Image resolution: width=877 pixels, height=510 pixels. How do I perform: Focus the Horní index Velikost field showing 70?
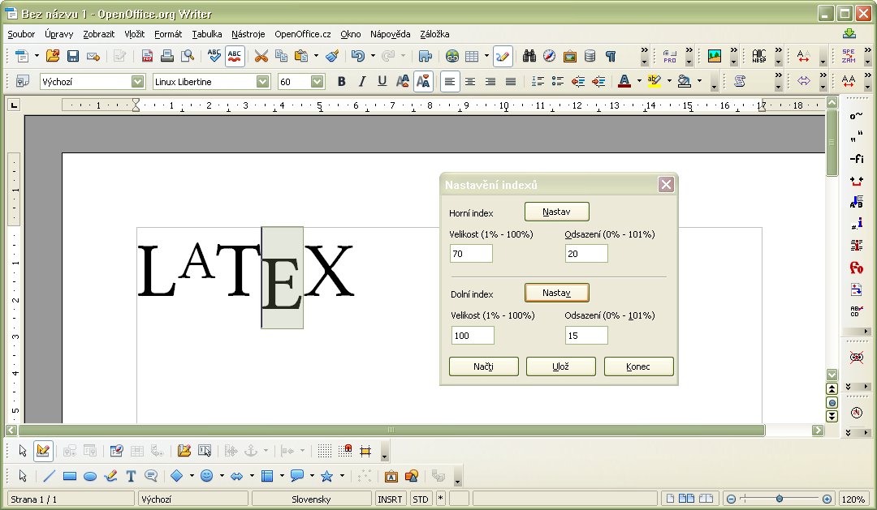471,254
